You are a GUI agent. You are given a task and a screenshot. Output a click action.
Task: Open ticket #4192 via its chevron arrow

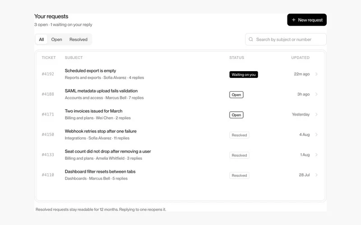coord(316,74)
